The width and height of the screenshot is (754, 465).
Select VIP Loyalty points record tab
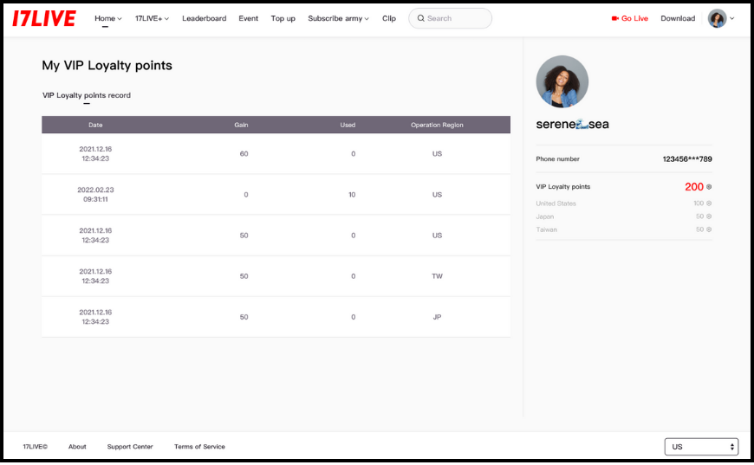click(x=87, y=95)
